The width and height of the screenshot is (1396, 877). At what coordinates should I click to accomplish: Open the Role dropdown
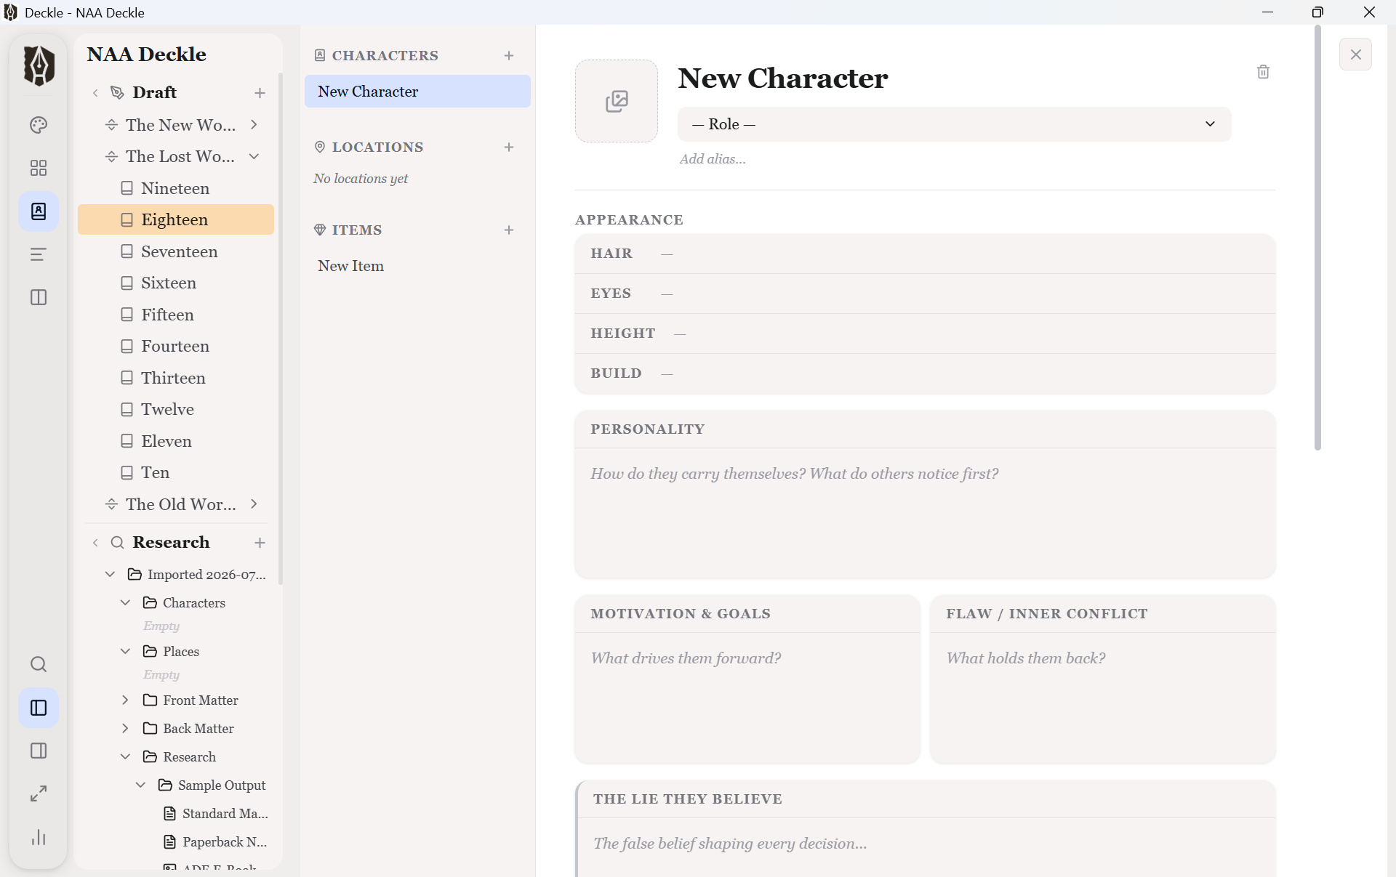pyautogui.click(x=954, y=124)
